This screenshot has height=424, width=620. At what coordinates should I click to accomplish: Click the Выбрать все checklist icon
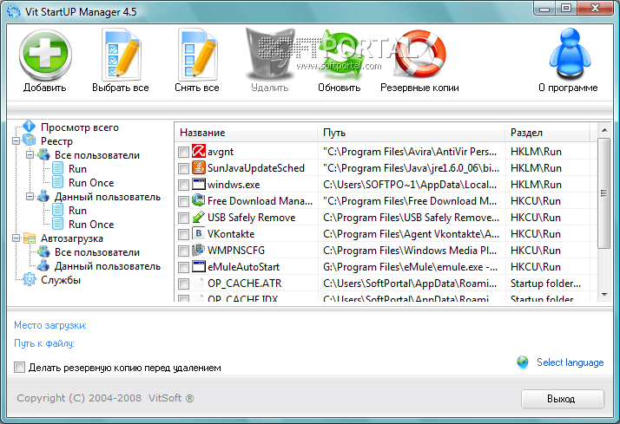(x=121, y=55)
